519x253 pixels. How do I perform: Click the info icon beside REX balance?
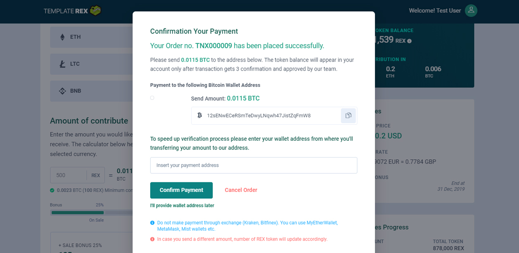pyautogui.click(x=409, y=41)
